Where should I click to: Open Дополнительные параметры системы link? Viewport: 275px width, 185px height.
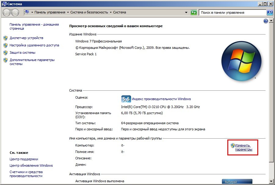tap(32, 62)
